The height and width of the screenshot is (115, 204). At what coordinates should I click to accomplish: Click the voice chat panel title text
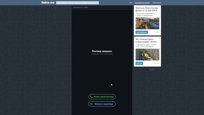[x=80, y=7]
